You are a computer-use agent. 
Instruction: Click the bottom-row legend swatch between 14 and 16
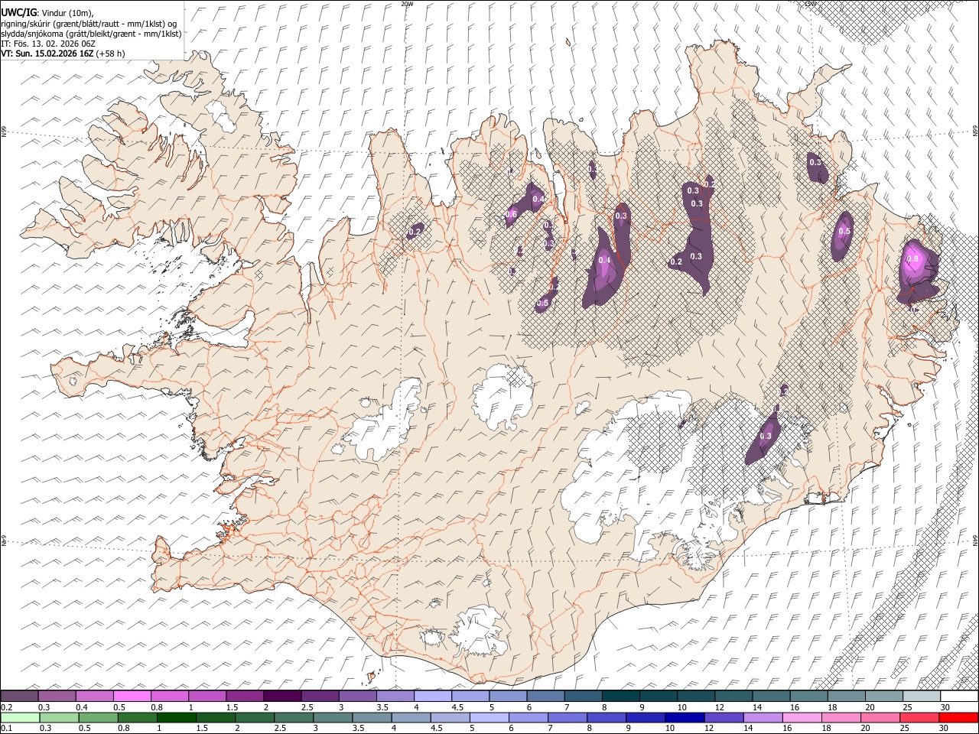coord(761,718)
